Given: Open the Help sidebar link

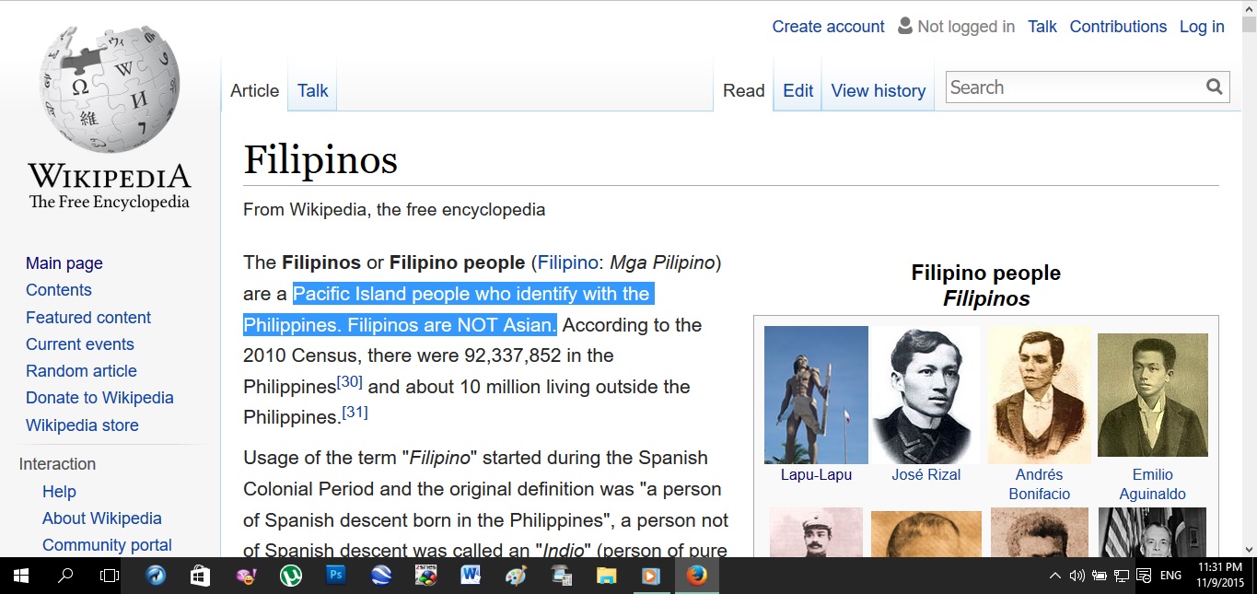Looking at the screenshot, I should [59, 492].
